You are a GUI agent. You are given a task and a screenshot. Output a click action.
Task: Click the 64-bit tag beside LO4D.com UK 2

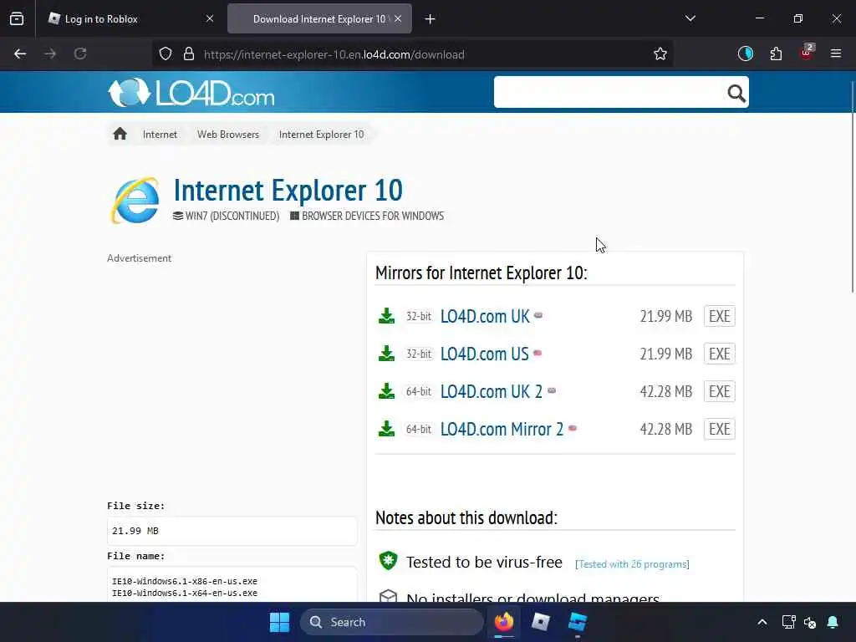[x=419, y=391]
